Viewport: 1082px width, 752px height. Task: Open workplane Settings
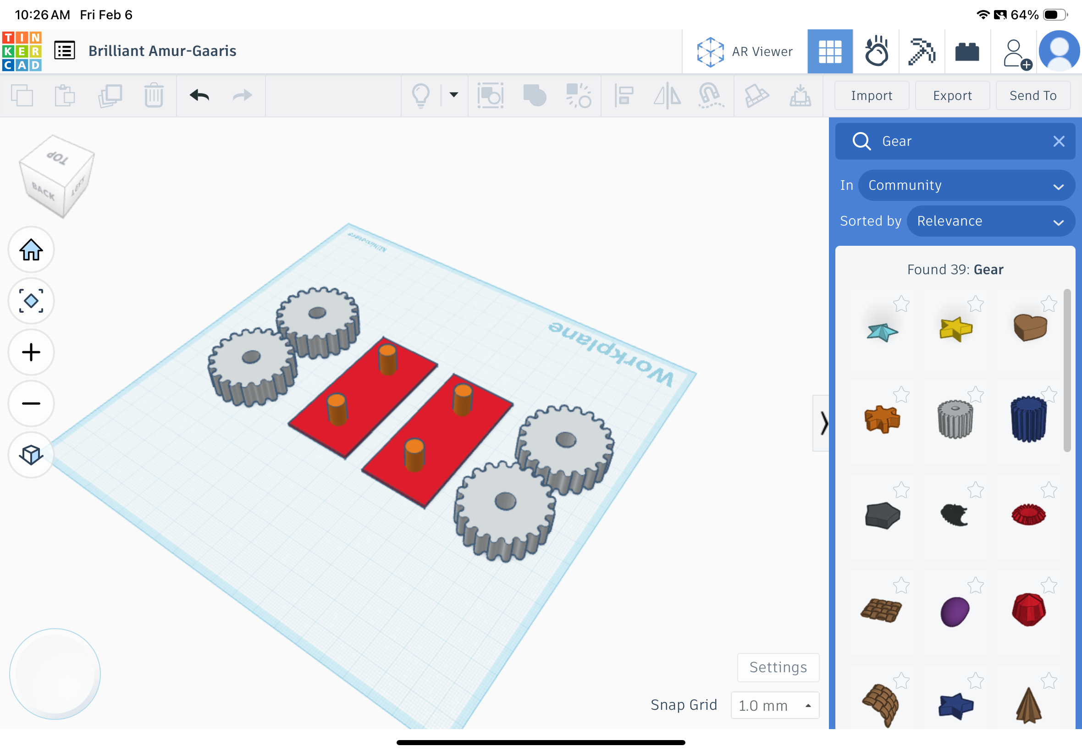point(778,667)
